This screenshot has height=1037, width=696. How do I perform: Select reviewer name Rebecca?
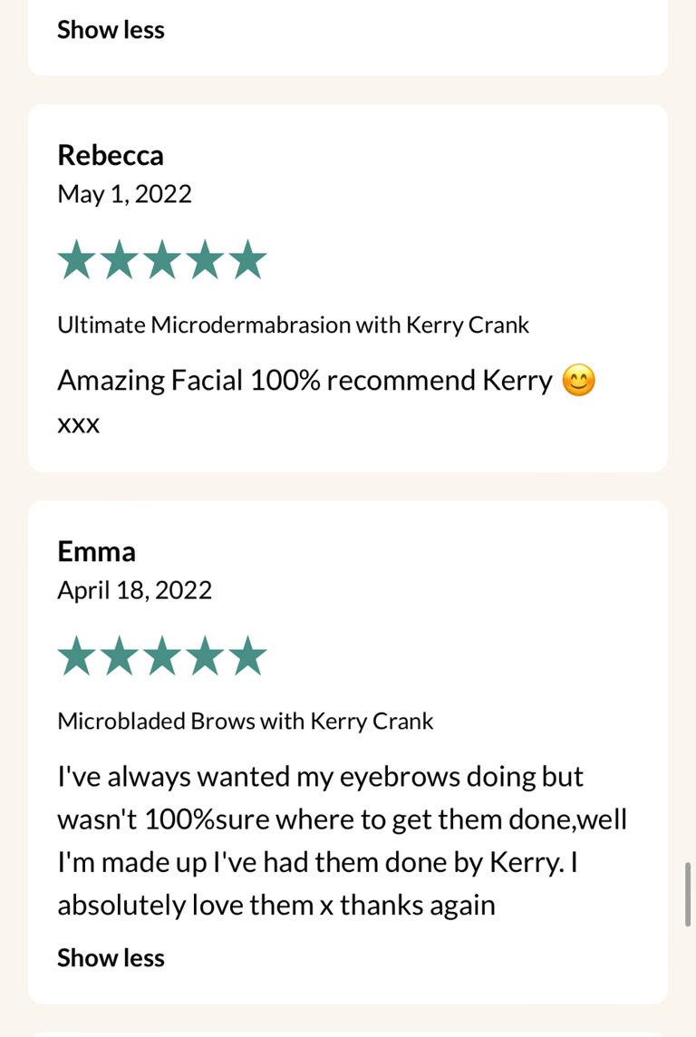tap(111, 155)
